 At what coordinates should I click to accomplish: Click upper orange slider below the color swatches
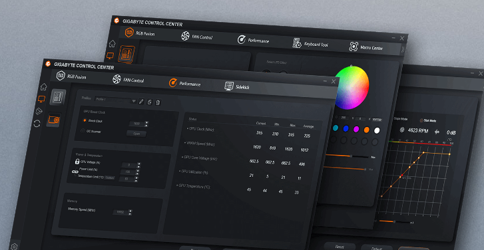click(347, 156)
